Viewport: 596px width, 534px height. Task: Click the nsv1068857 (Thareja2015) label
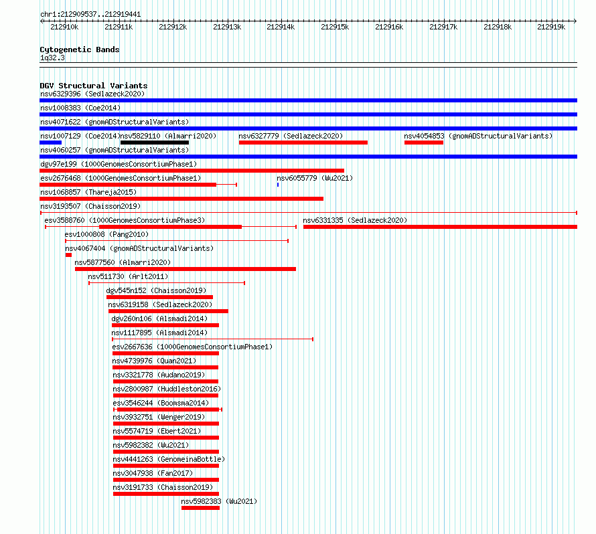[88, 192]
